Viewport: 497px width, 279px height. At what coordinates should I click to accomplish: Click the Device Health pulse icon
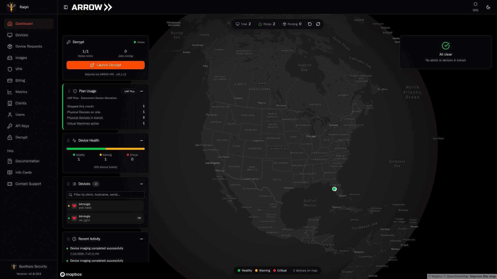pos(74,141)
